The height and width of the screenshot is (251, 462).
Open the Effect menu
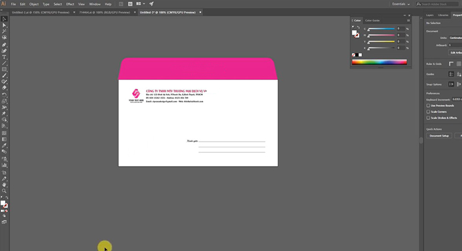coord(70,4)
